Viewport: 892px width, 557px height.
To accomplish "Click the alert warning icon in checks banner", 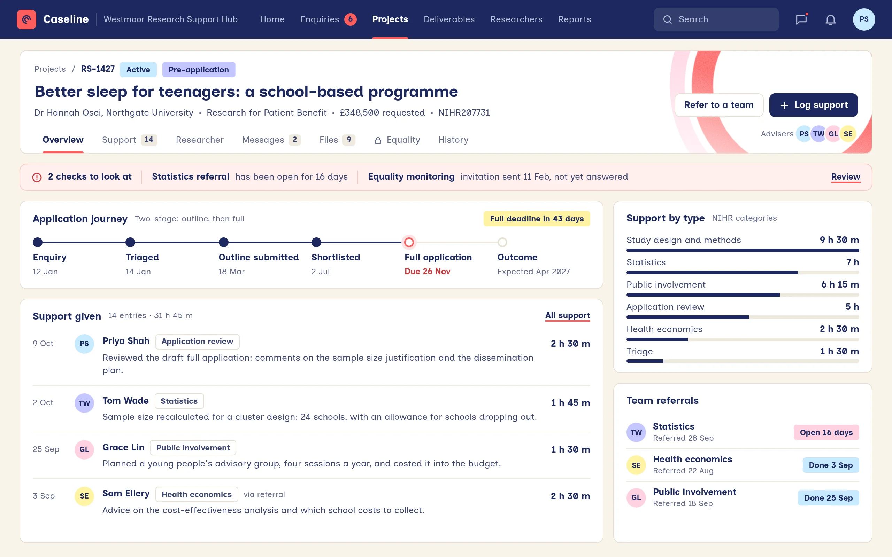I will pyautogui.click(x=37, y=177).
